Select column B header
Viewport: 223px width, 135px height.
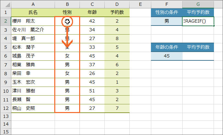tap(67, 4)
